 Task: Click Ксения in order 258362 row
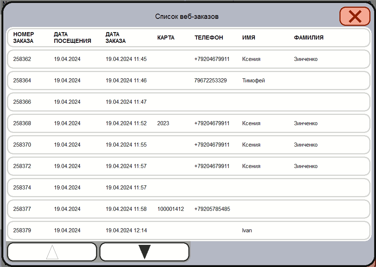pyautogui.click(x=251, y=59)
